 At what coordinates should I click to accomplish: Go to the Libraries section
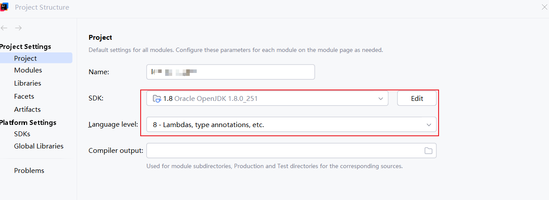pos(28,83)
